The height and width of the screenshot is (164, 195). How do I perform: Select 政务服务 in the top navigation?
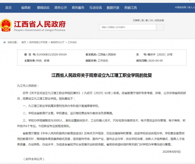click(x=78, y=8)
